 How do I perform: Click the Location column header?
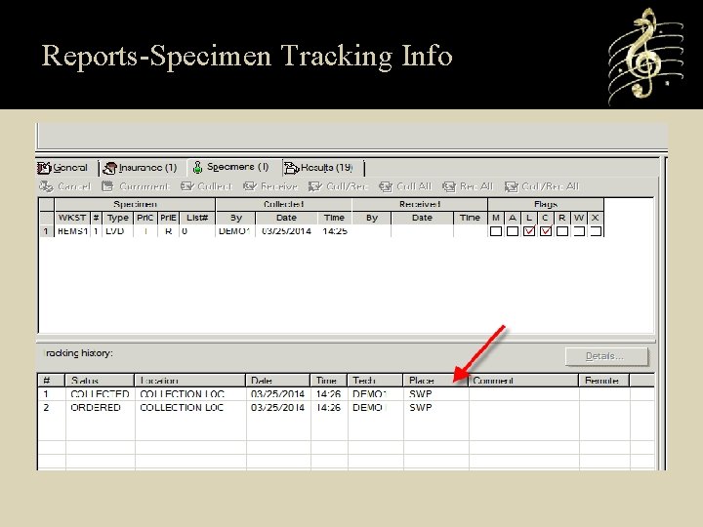(190, 381)
